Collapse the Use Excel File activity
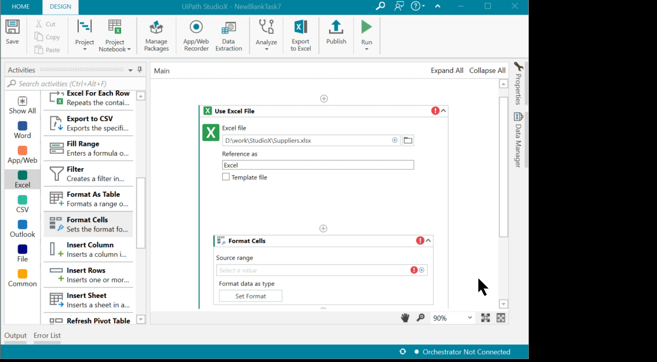Screen dimensions: 657x362 point(444,110)
